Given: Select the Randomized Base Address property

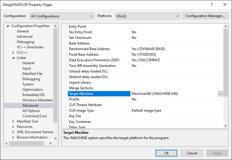Looking at the screenshot, I should coord(89,49).
